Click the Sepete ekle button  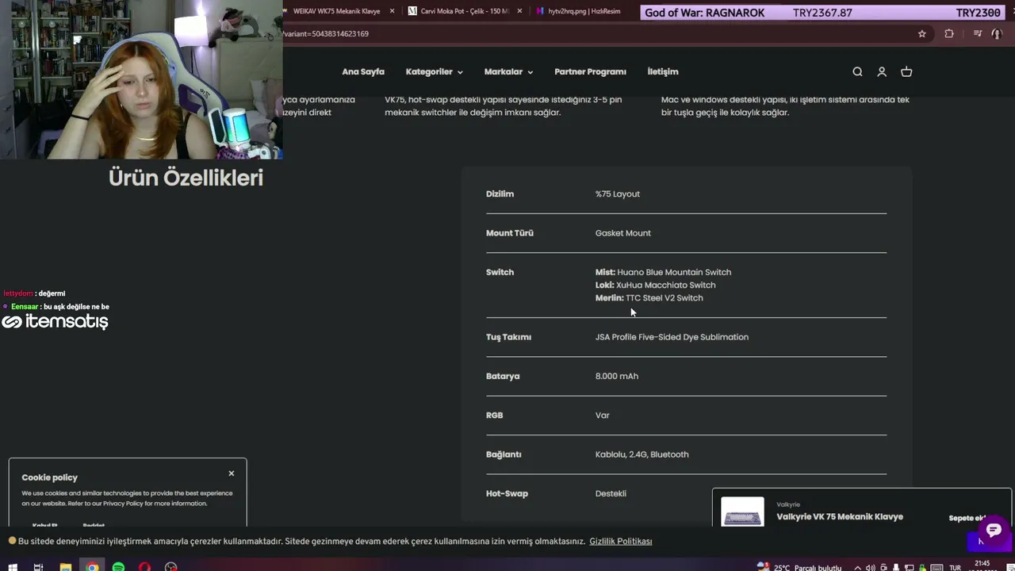967,518
